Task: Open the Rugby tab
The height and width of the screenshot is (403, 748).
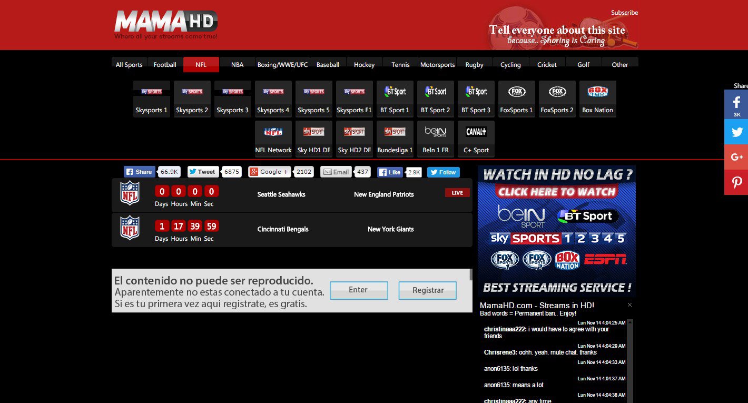Action: 474,64
